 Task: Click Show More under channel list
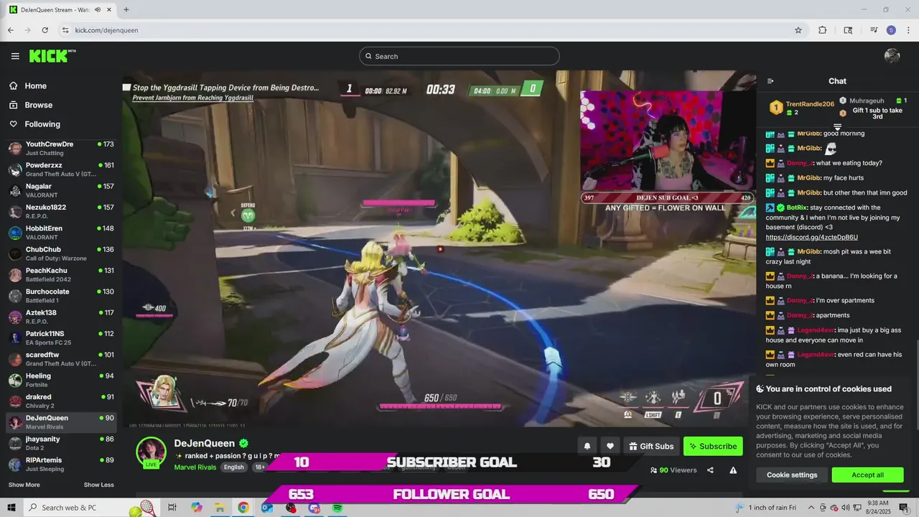(24, 485)
